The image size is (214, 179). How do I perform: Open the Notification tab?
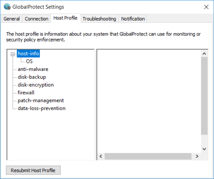(x=133, y=19)
